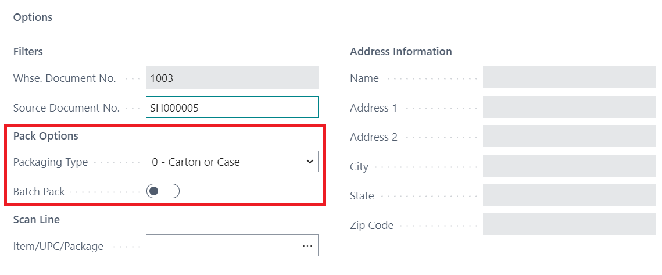Click the Scan Line group heading
The image size is (662, 275).
tap(37, 220)
